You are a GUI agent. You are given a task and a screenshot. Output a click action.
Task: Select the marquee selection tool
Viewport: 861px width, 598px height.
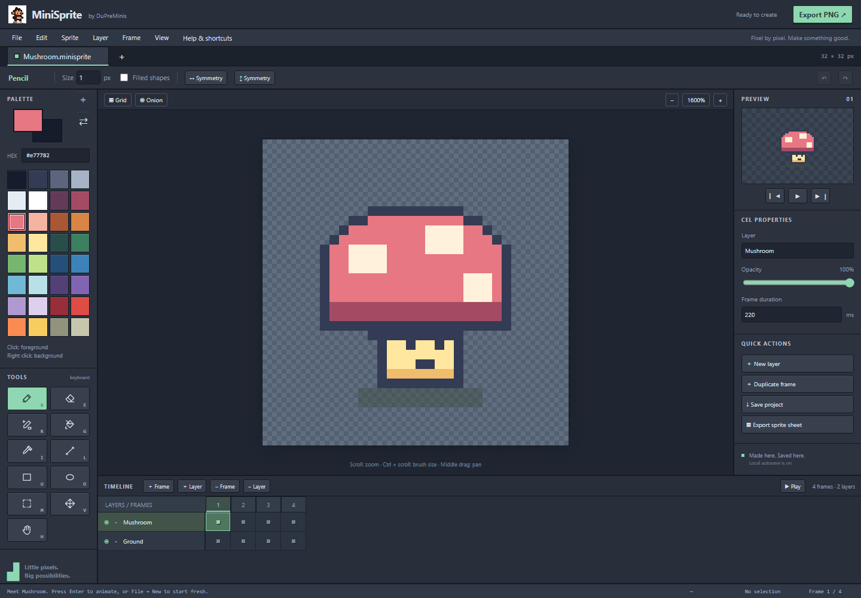(27, 504)
